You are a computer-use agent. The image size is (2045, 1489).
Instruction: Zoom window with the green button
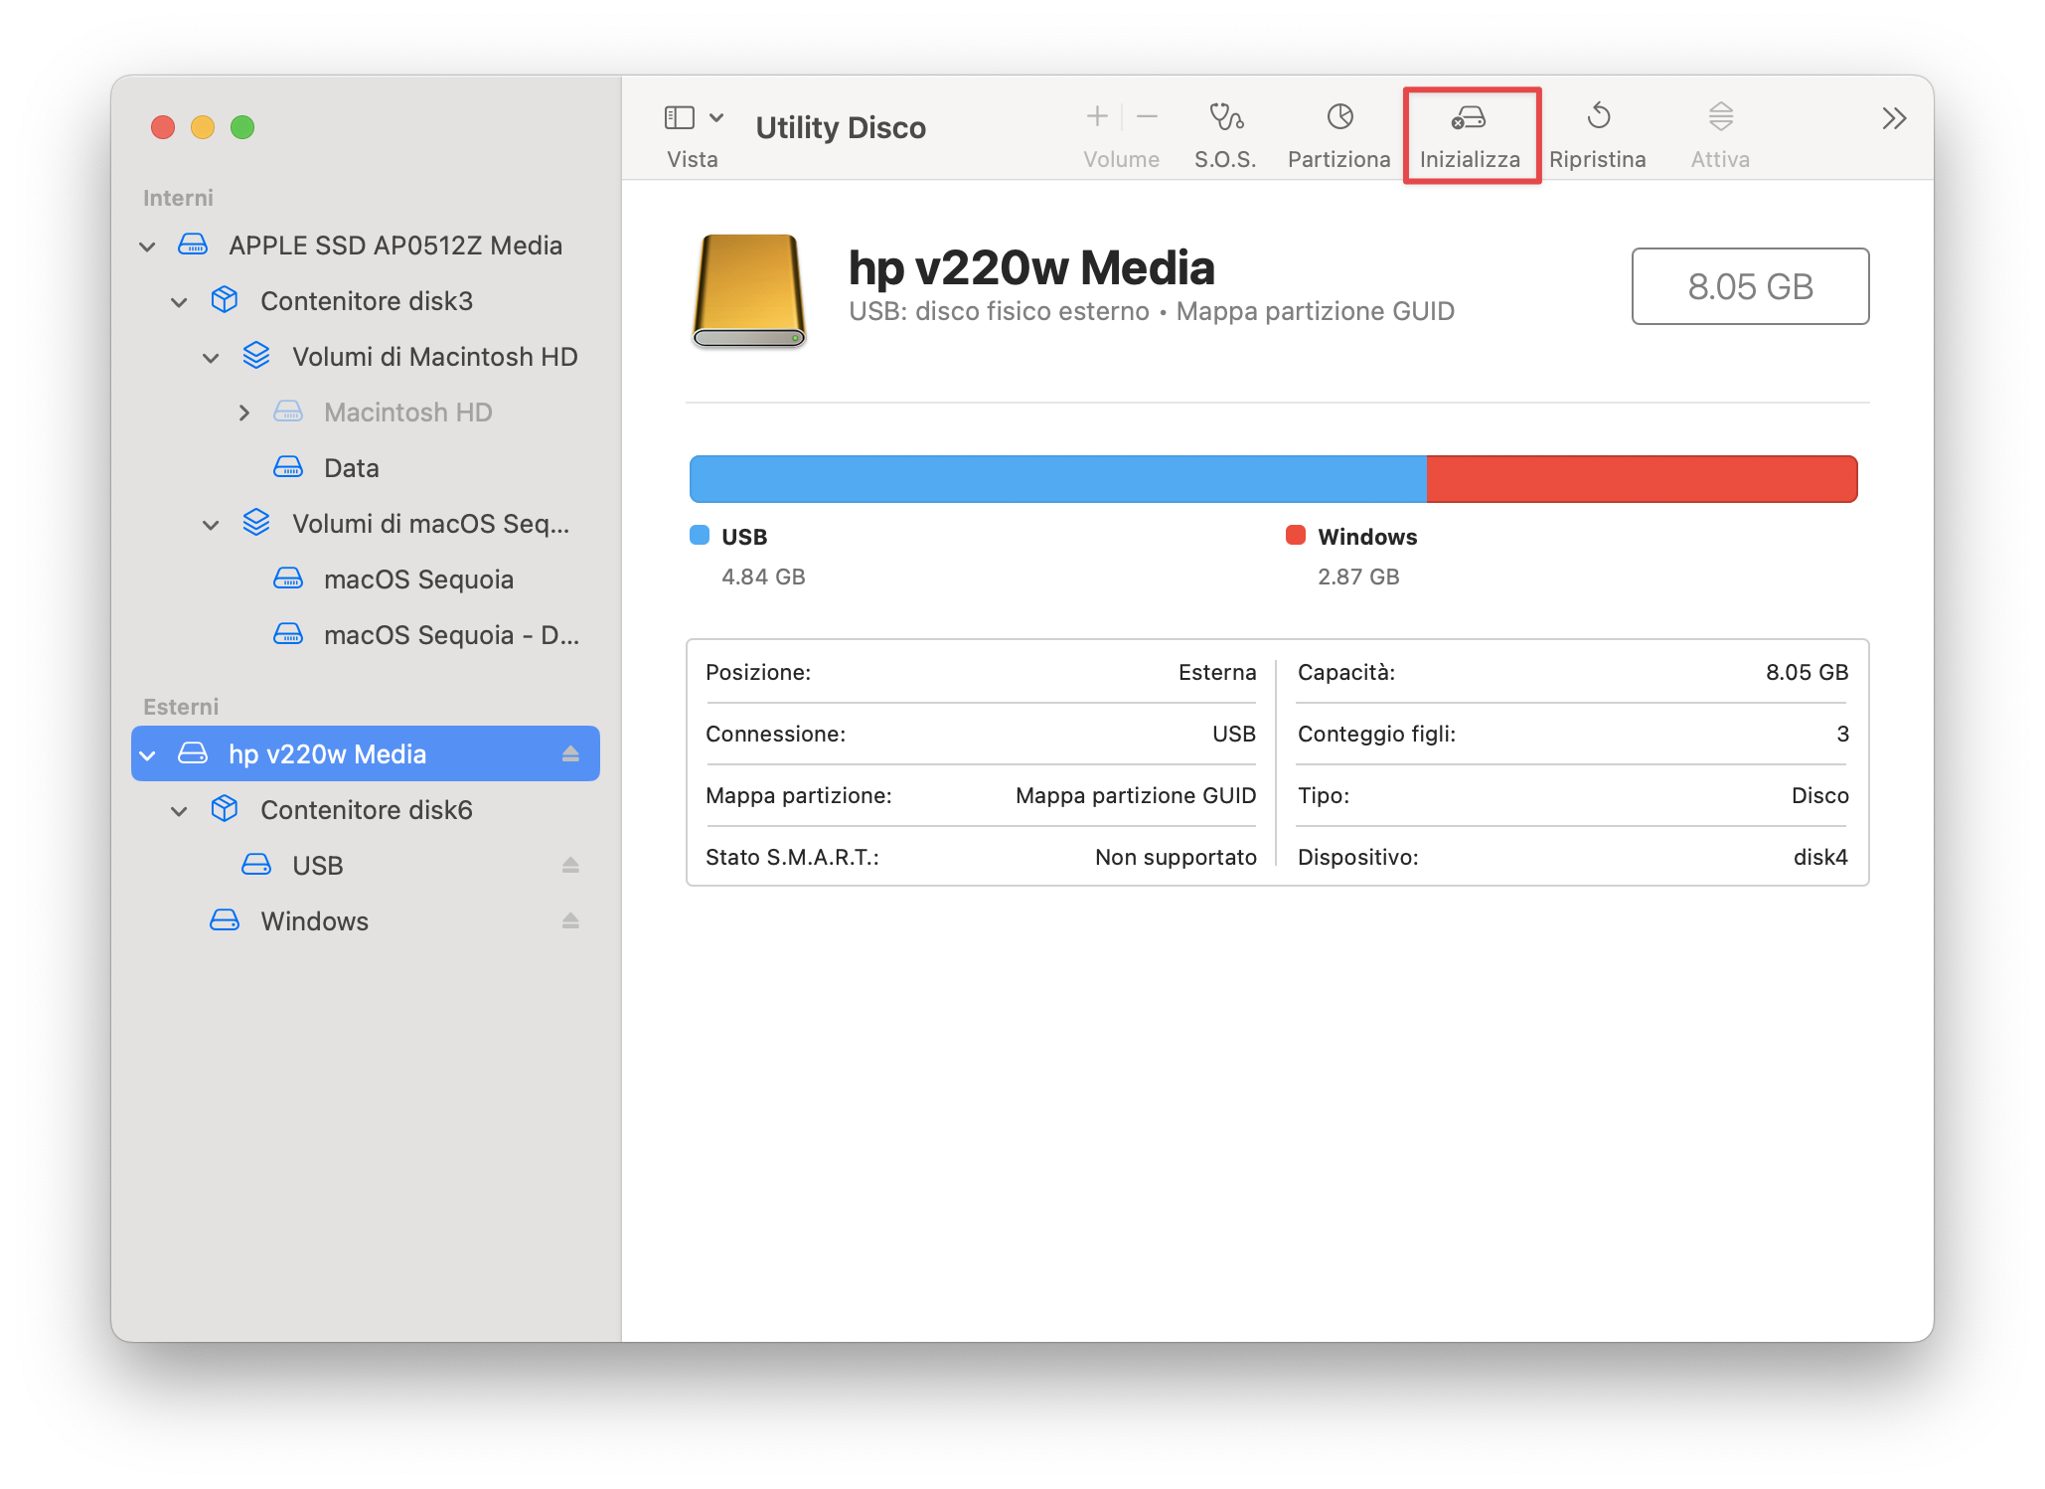(242, 127)
